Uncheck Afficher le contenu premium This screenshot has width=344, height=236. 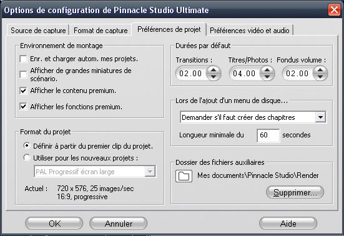click(x=23, y=91)
